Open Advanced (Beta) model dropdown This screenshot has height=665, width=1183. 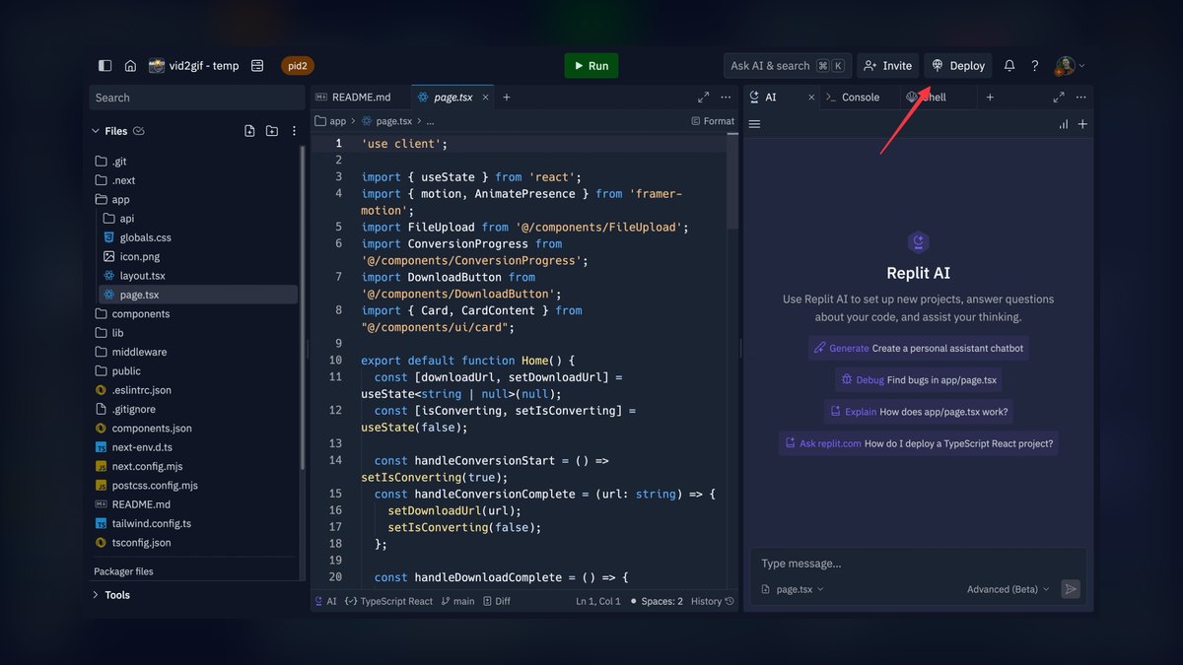(x=1009, y=589)
